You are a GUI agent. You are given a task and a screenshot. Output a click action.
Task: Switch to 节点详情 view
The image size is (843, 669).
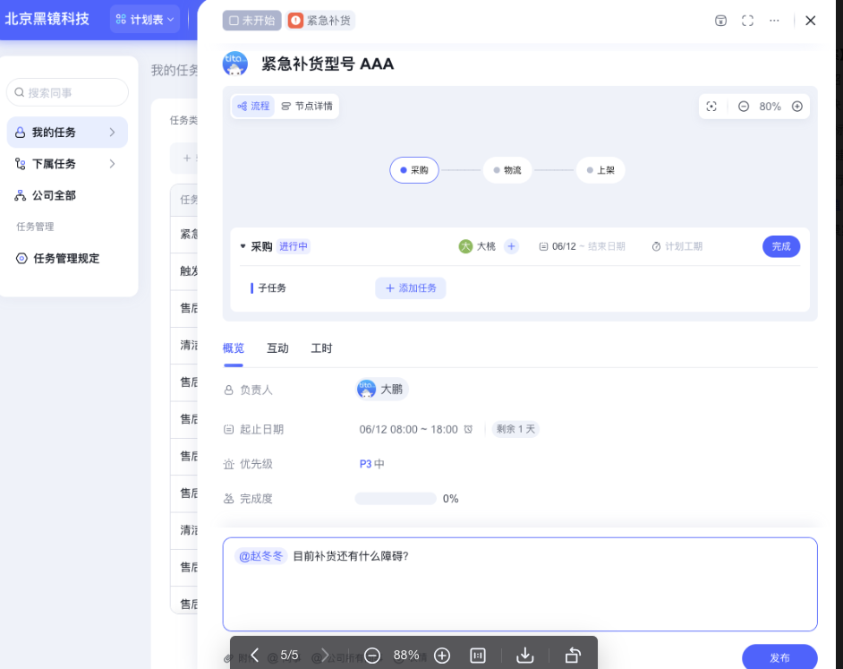[x=307, y=107]
